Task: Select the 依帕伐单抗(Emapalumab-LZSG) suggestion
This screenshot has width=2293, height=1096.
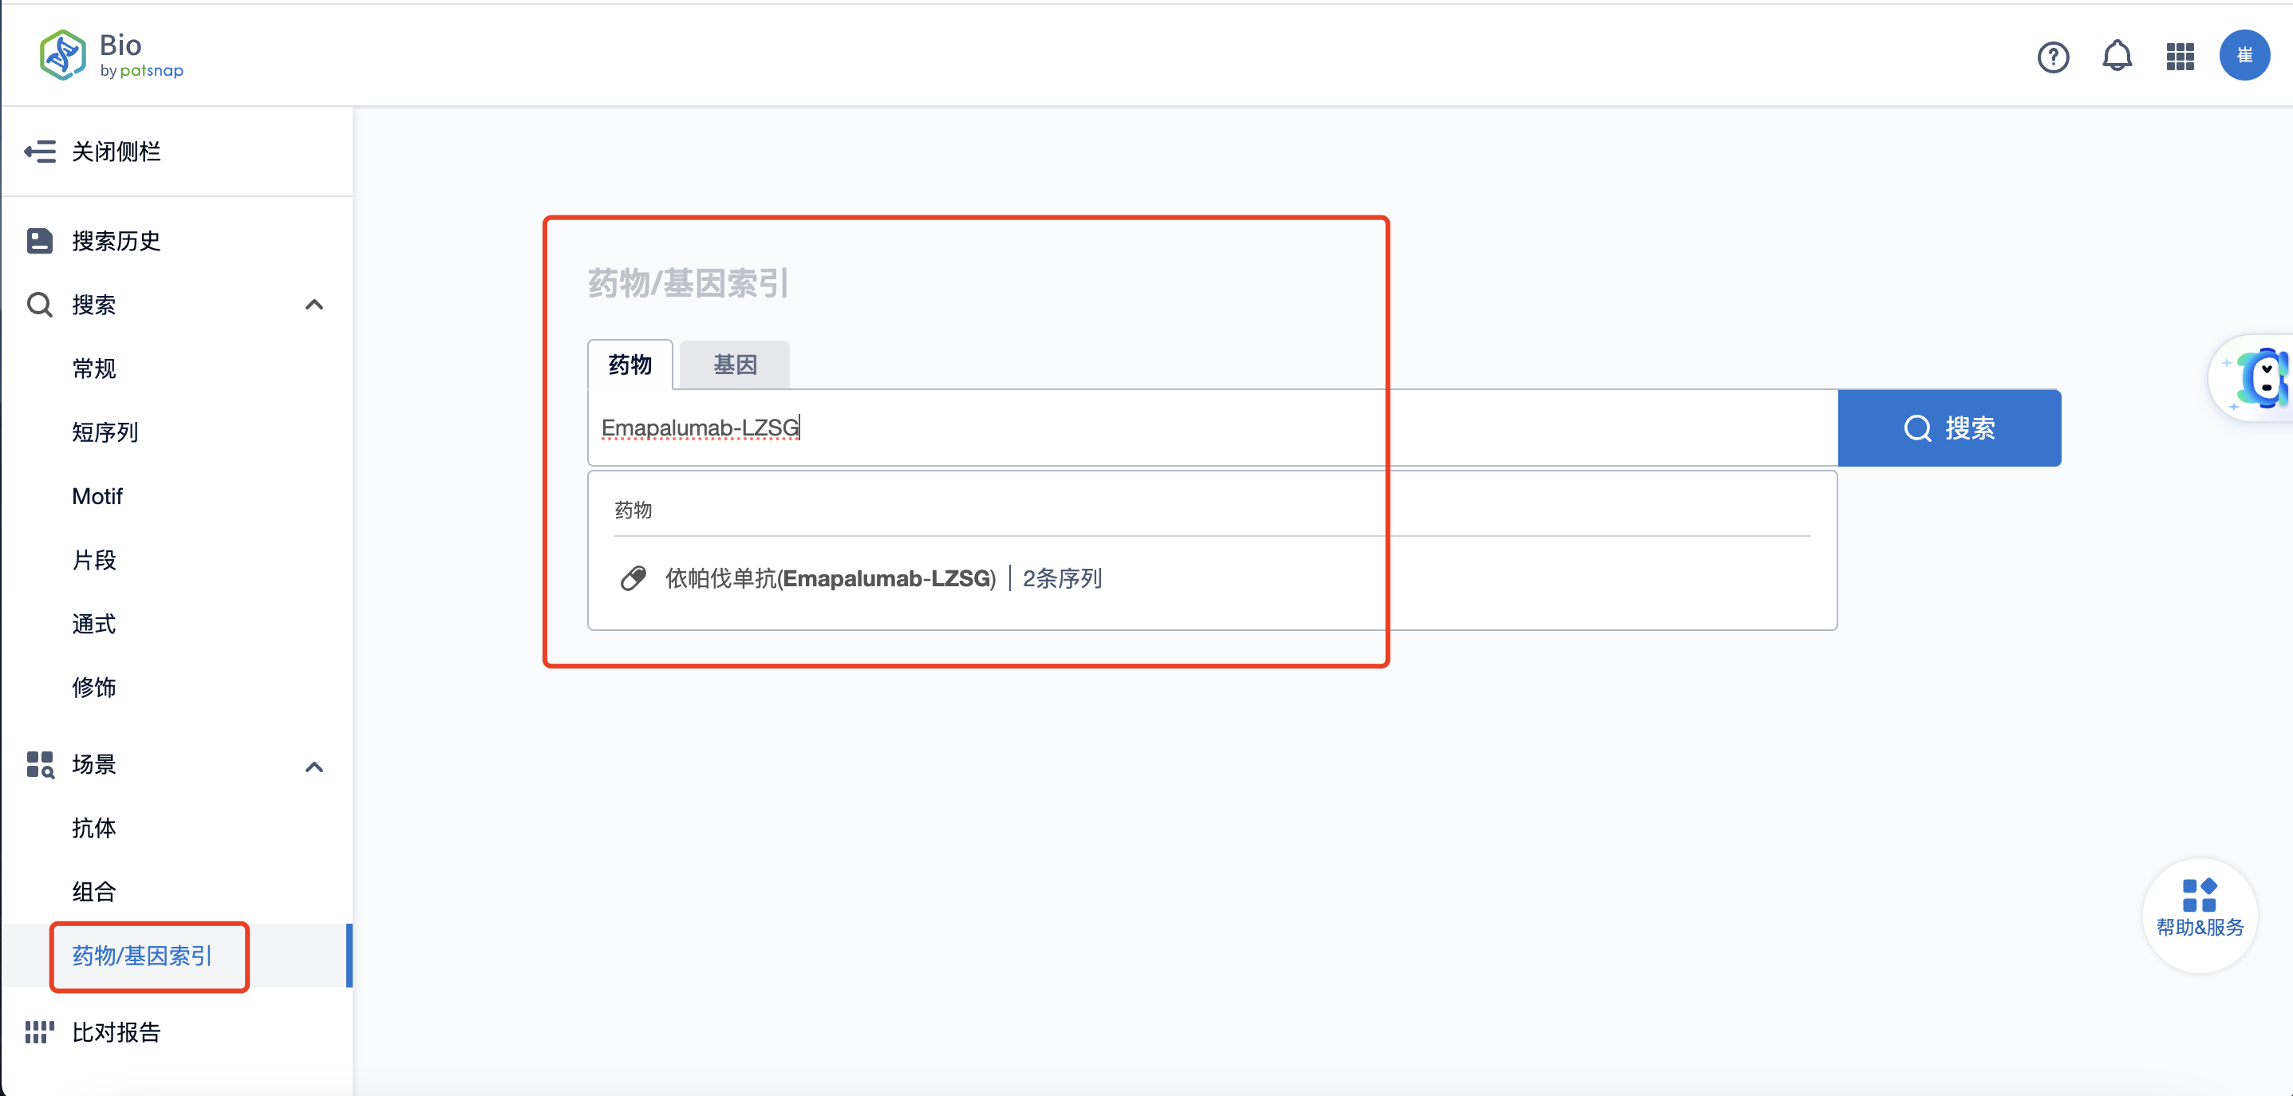Action: 830,578
